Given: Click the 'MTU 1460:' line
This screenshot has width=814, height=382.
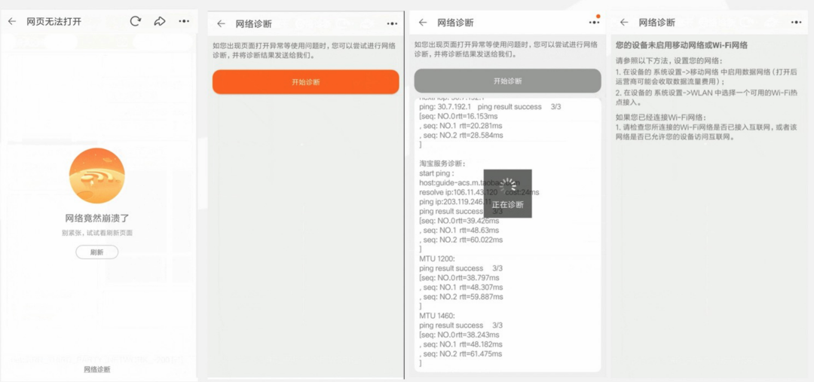Looking at the screenshot, I should (x=437, y=316).
